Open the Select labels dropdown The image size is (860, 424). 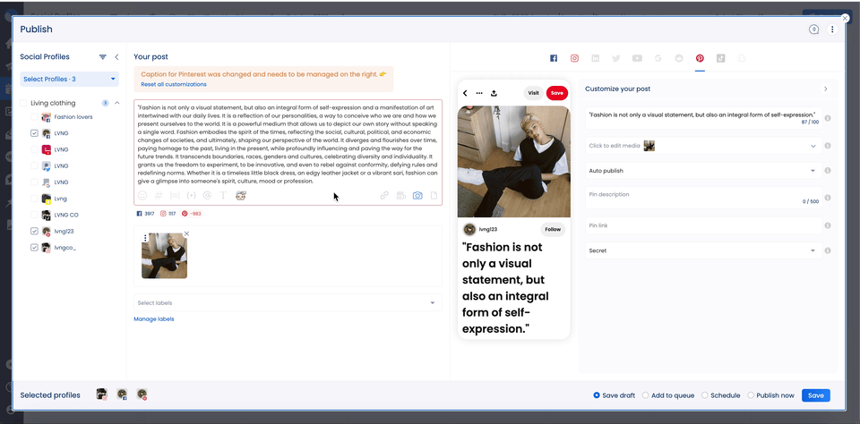pos(288,303)
